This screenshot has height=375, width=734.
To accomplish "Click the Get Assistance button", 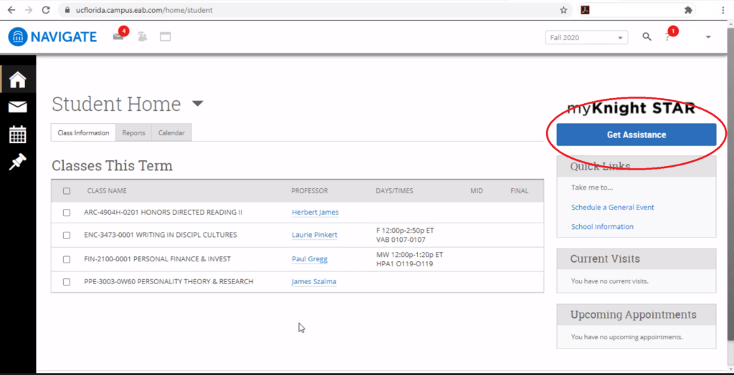I will pyautogui.click(x=637, y=135).
